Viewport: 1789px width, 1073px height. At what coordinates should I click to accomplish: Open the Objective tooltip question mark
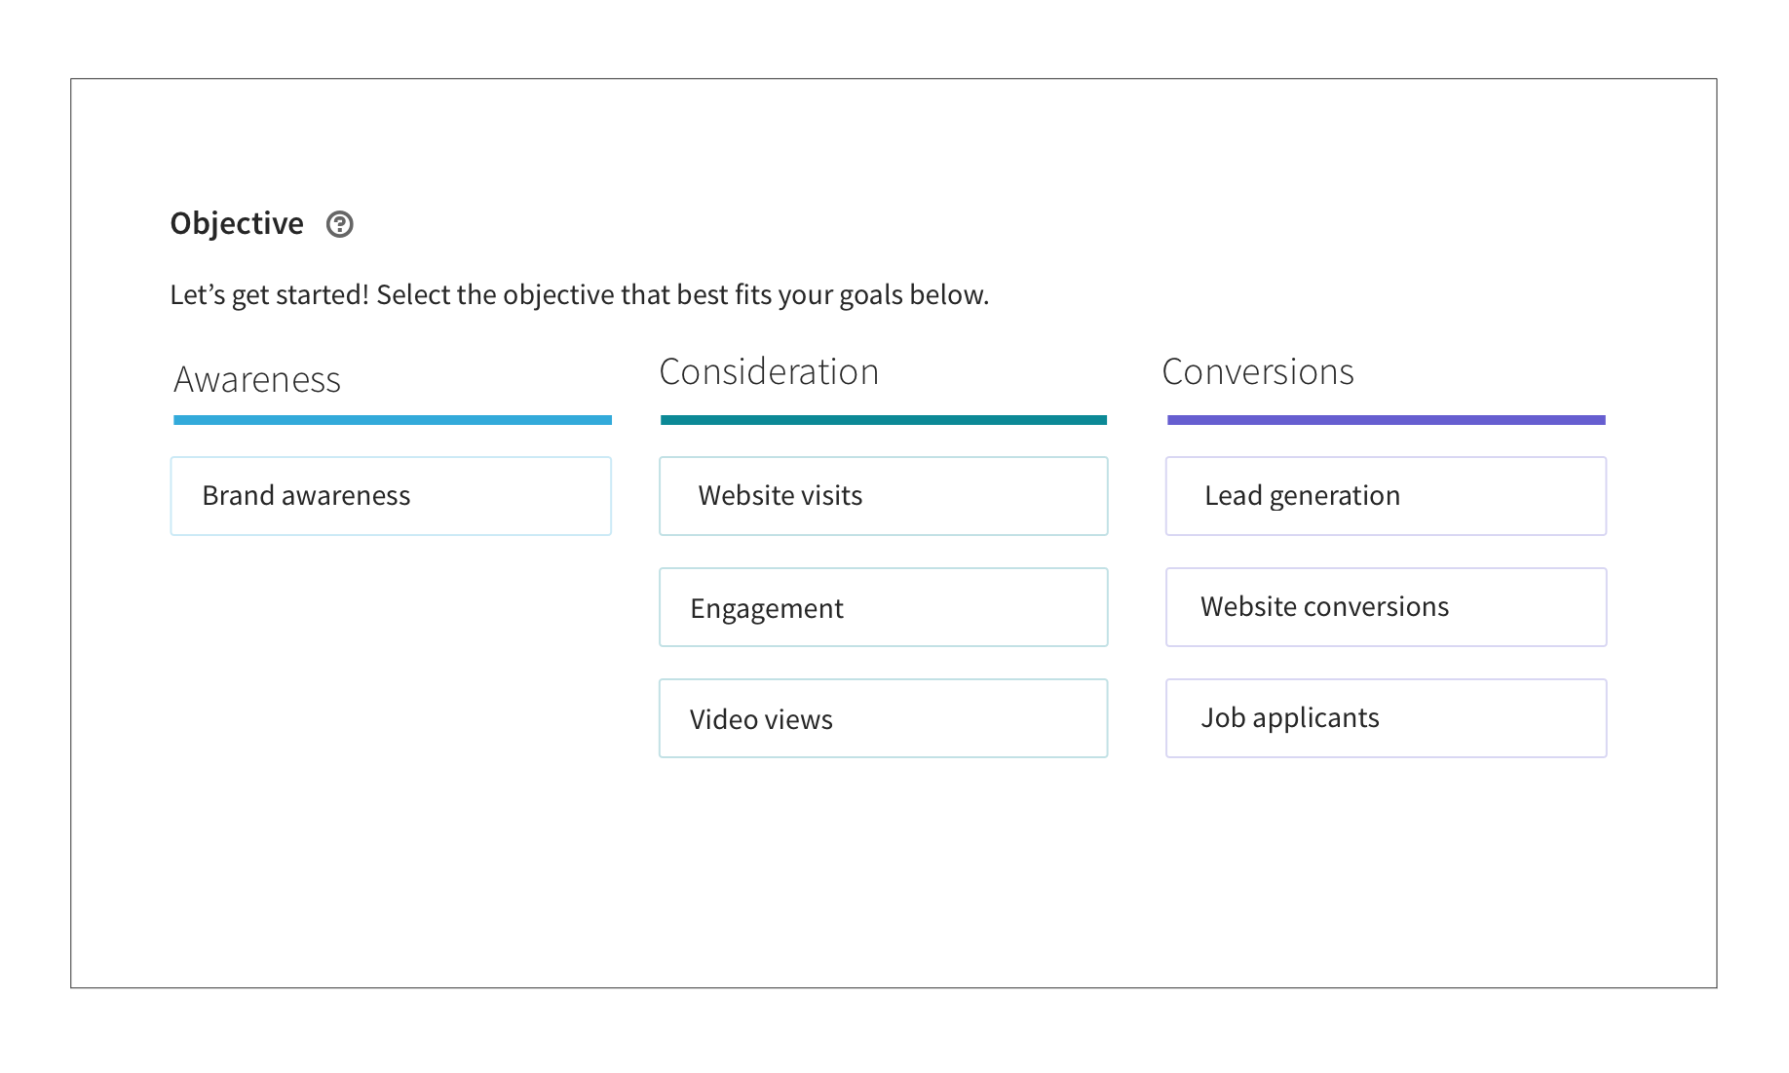point(339,224)
